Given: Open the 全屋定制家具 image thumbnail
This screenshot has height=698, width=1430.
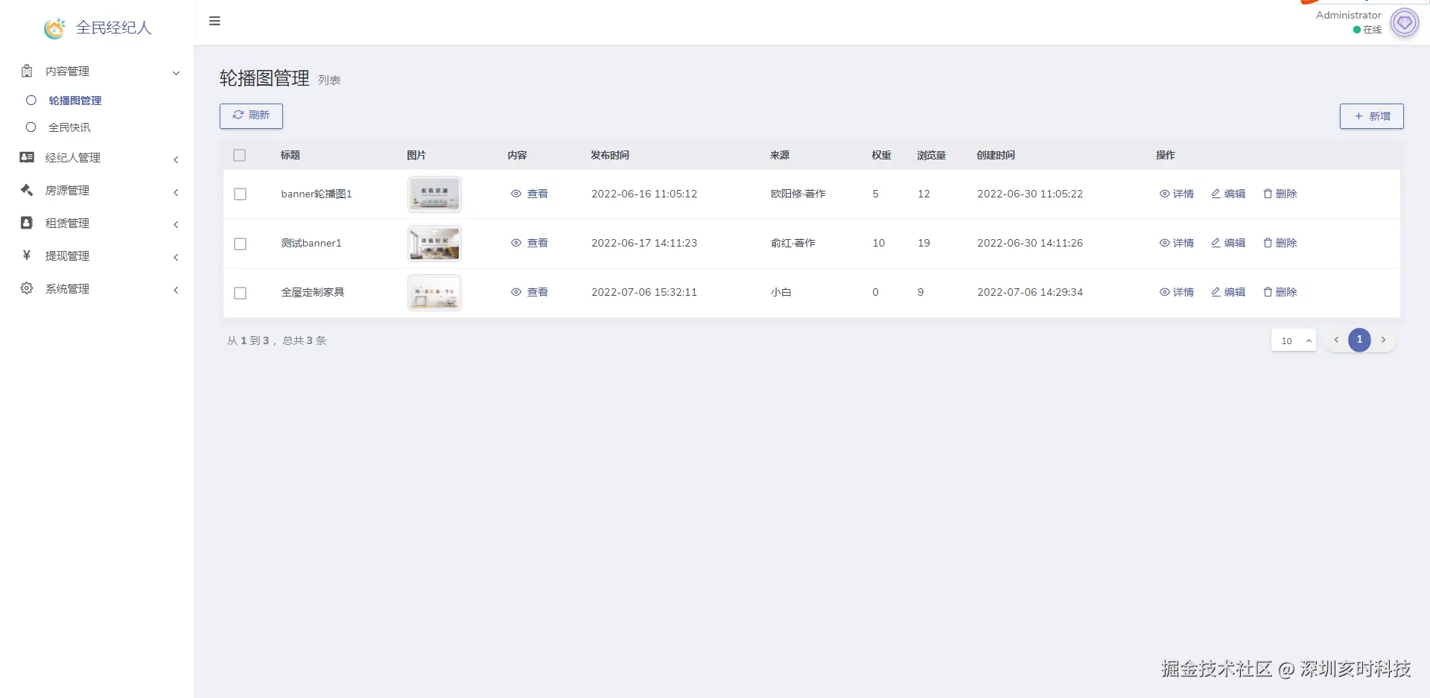Looking at the screenshot, I should click(x=434, y=293).
